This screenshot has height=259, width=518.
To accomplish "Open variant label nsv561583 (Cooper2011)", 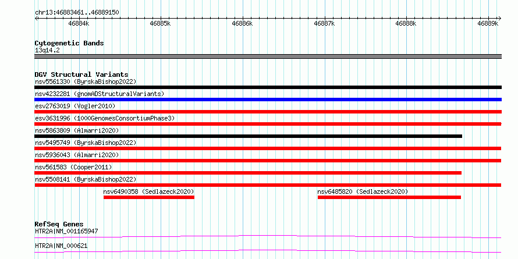I will [73, 167].
